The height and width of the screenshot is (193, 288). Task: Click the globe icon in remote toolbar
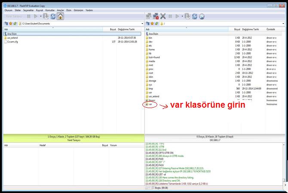point(202,16)
